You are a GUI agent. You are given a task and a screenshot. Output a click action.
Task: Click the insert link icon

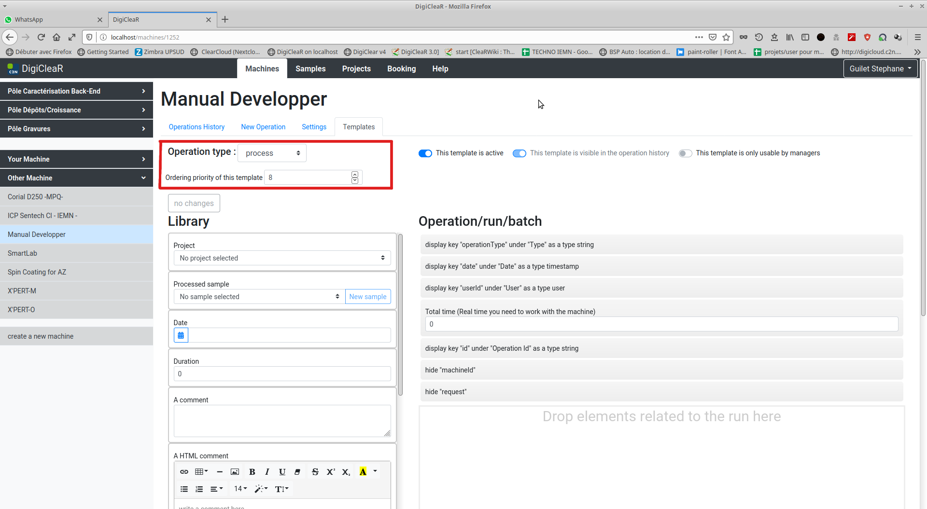point(184,472)
